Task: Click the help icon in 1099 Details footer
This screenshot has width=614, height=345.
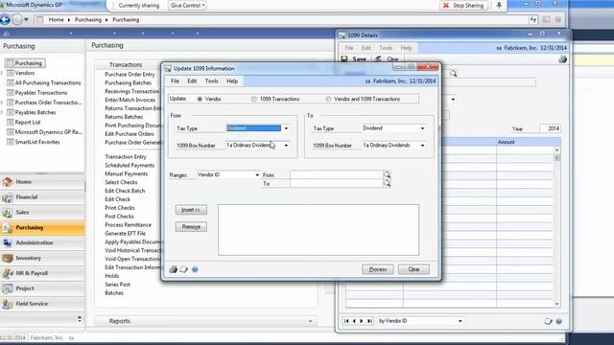Action: (x=558, y=322)
